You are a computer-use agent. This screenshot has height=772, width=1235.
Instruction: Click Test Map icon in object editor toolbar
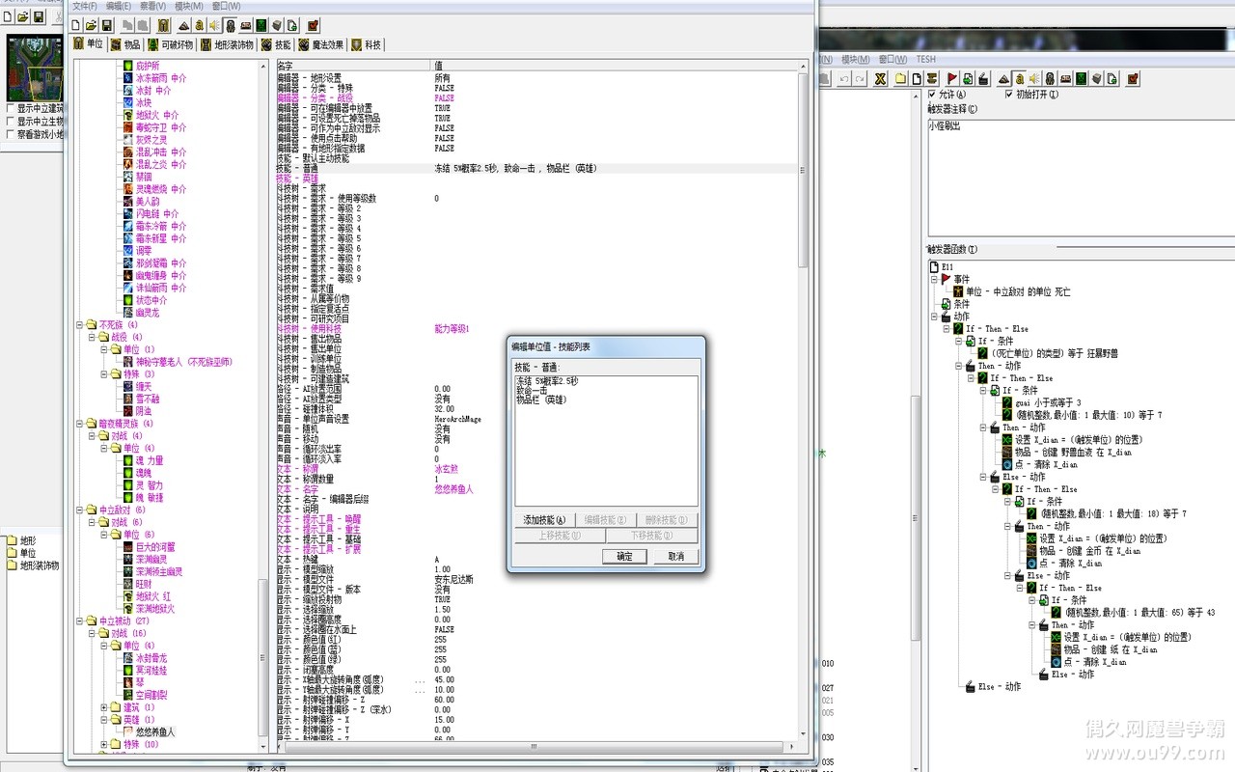pos(314,25)
